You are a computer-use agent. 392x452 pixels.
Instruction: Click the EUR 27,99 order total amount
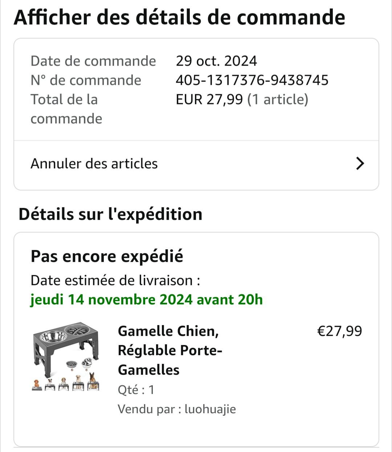209,99
